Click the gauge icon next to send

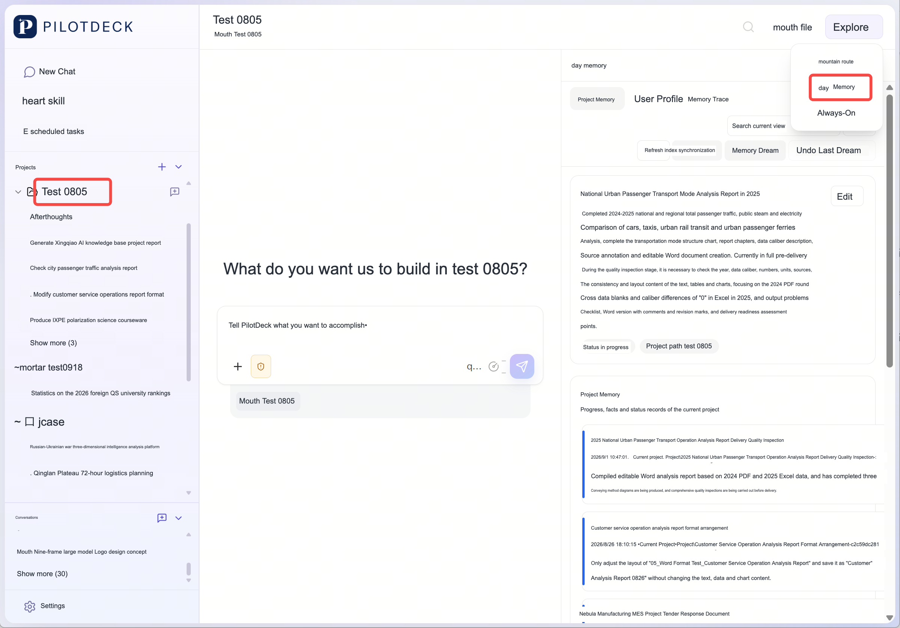coord(493,366)
